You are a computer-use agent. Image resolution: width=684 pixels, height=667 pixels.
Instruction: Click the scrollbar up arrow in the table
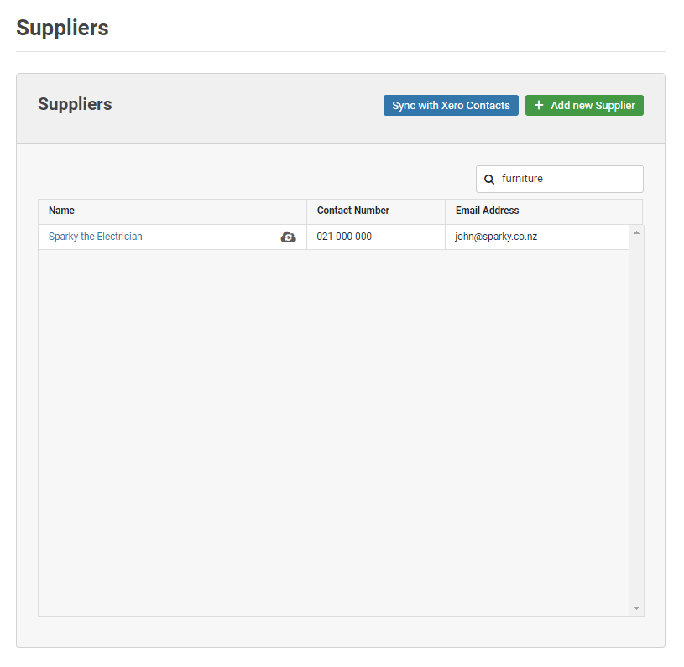tap(636, 232)
